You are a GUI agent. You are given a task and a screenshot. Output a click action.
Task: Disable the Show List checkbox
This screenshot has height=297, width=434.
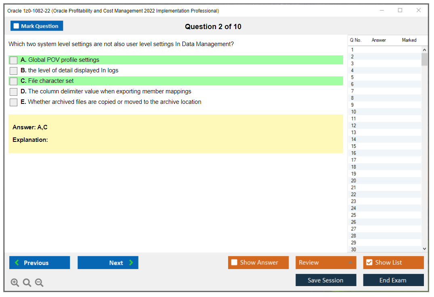(x=369, y=262)
